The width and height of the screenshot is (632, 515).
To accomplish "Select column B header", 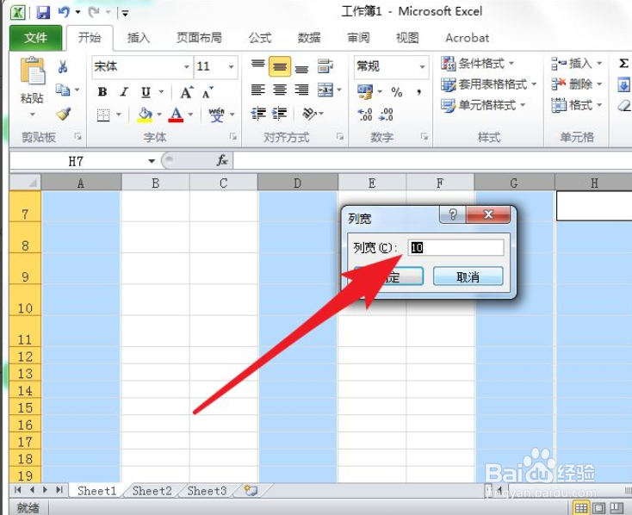I will (156, 183).
